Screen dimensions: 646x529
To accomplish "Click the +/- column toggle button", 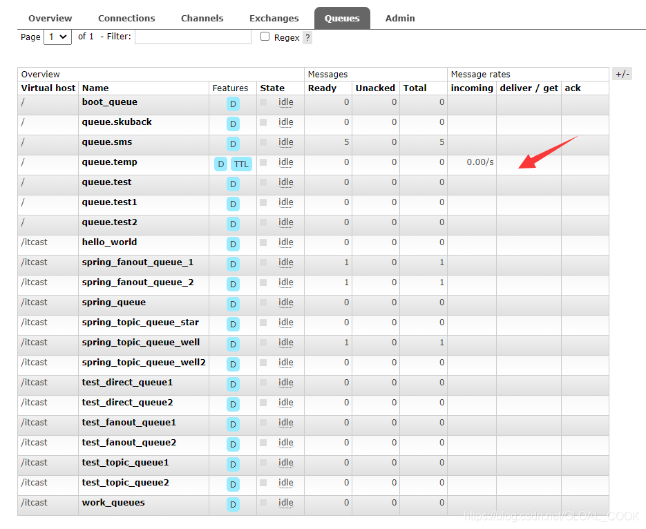I will [x=622, y=74].
